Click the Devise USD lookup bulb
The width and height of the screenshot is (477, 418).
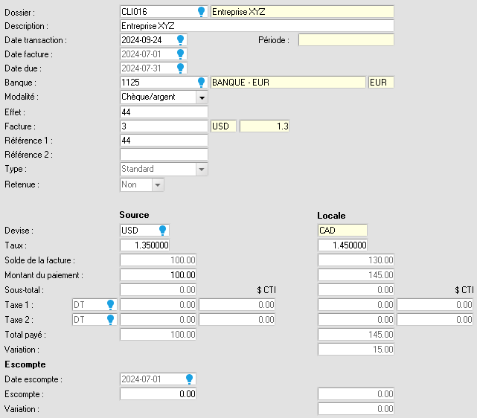click(162, 231)
